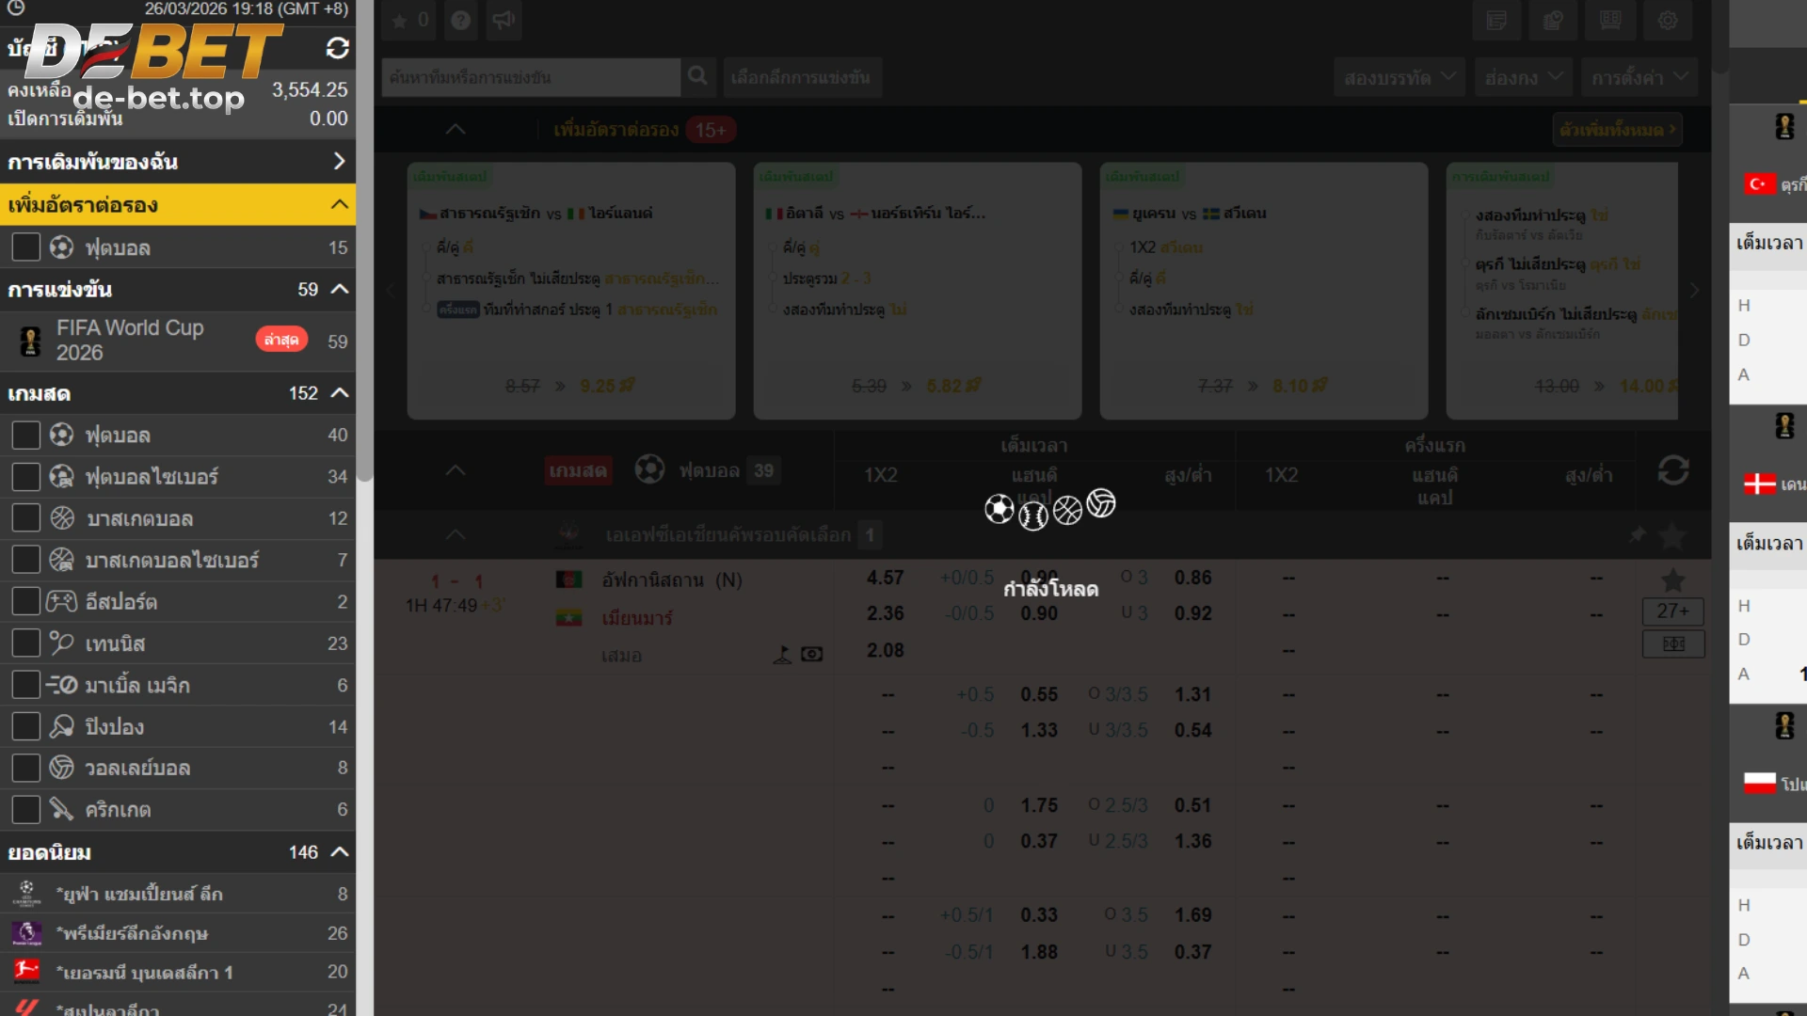Collapse the ยอดนิยม section

(340, 852)
